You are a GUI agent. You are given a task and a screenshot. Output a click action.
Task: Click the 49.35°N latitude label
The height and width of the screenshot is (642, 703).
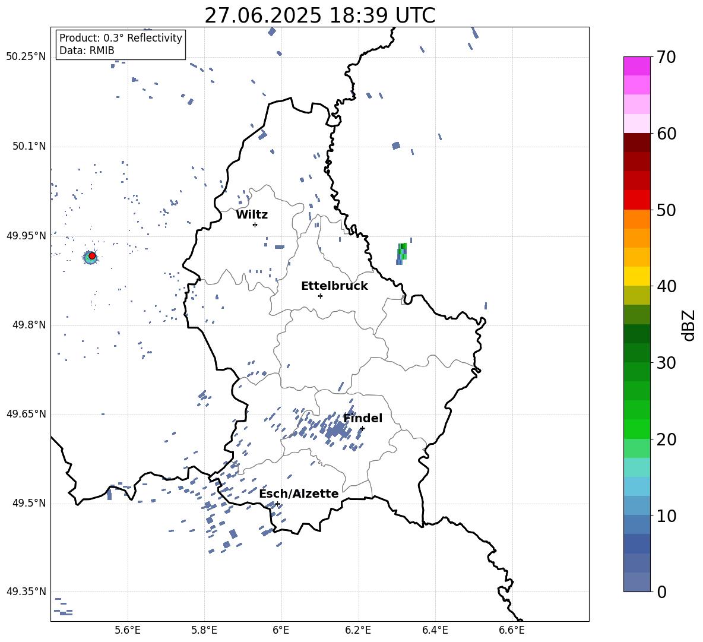coord(26,592)
